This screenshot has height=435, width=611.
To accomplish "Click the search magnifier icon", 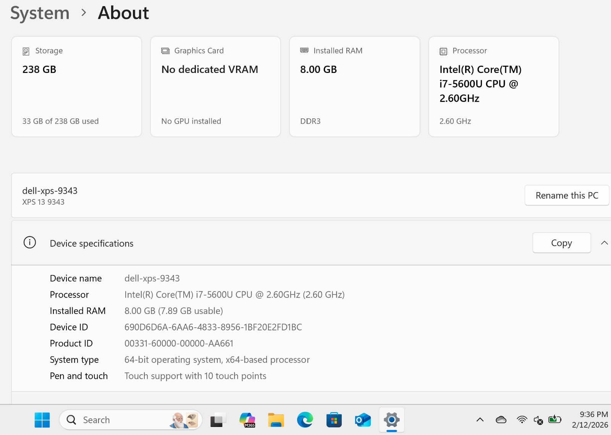I will click(71, 420).
